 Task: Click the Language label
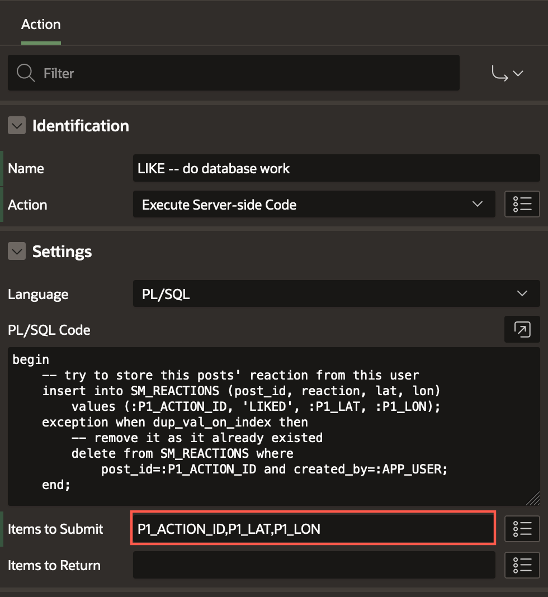click(x=38, y=294)
